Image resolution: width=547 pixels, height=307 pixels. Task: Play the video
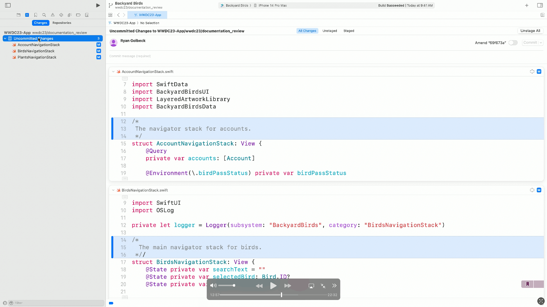273,286
